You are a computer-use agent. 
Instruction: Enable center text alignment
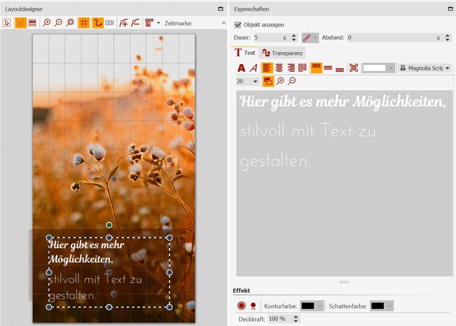click(279, 68)
